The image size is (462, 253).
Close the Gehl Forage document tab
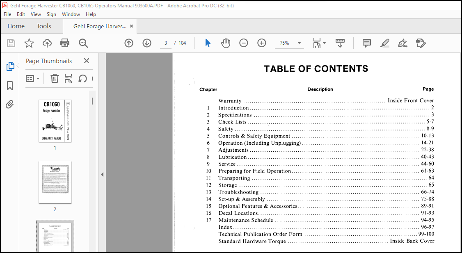click(131, 26)
